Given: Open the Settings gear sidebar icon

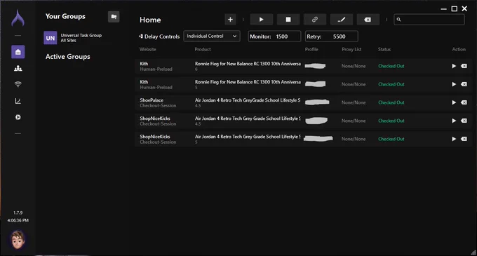Looking at the screenshot, I should click(x=18, y=117).
